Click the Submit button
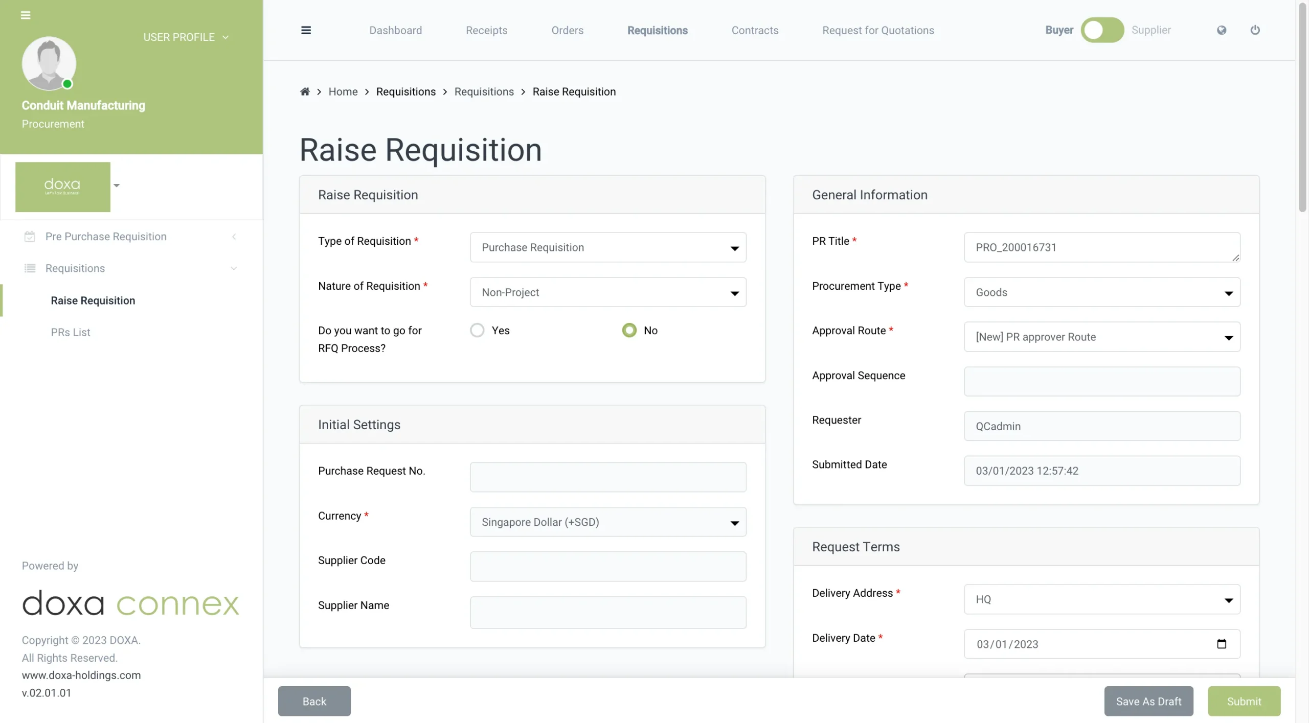 1244,701
